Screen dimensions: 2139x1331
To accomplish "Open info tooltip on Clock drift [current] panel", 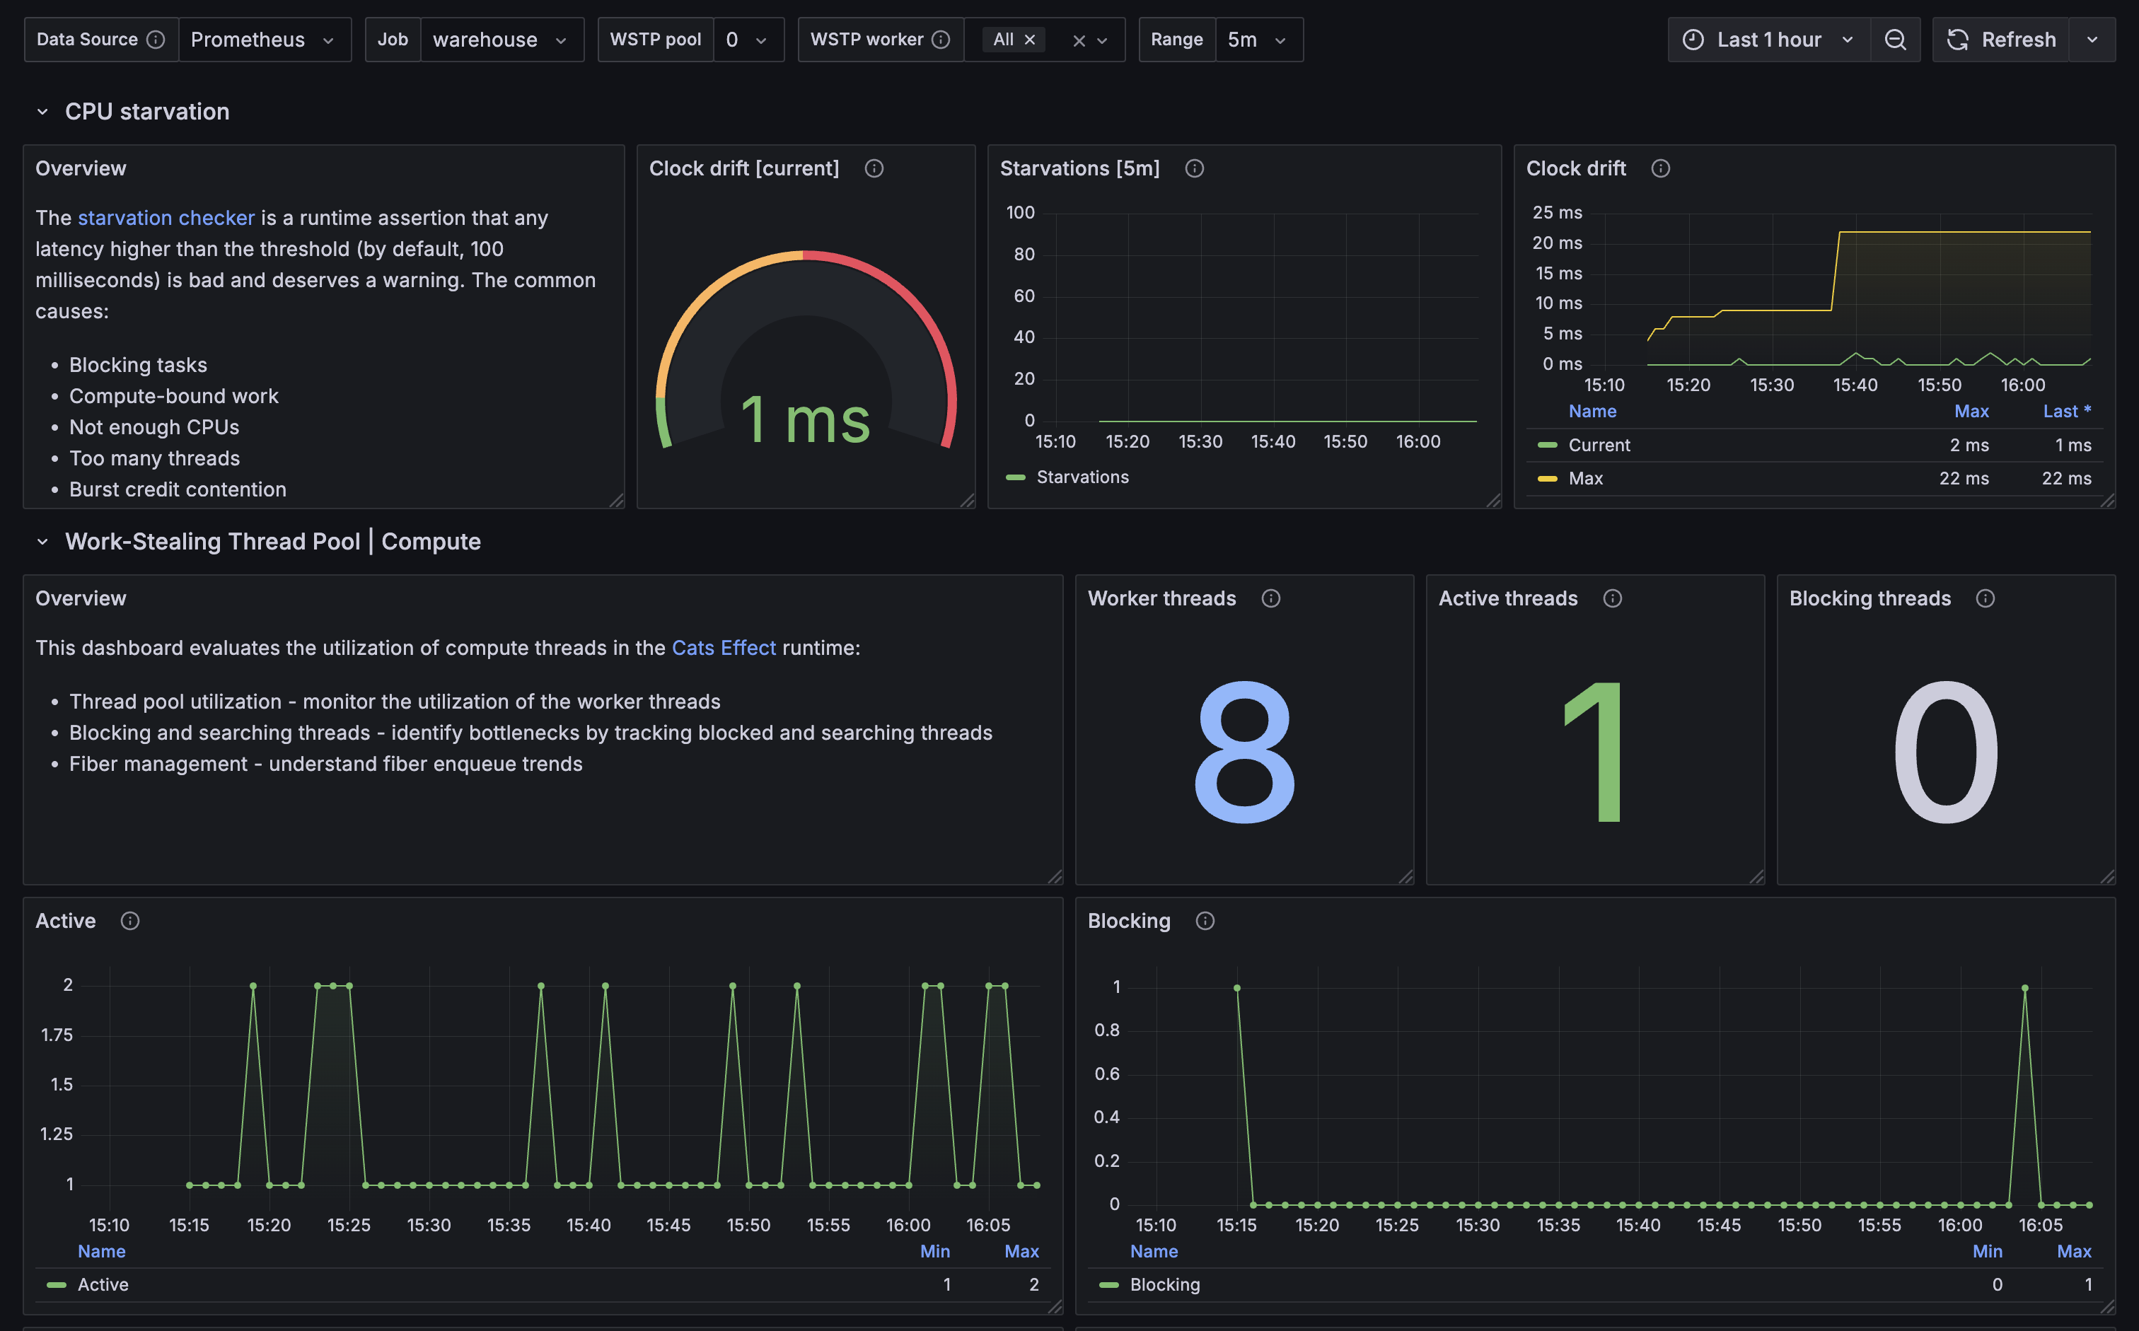I will pyautogui.click(x=873, y=168).
